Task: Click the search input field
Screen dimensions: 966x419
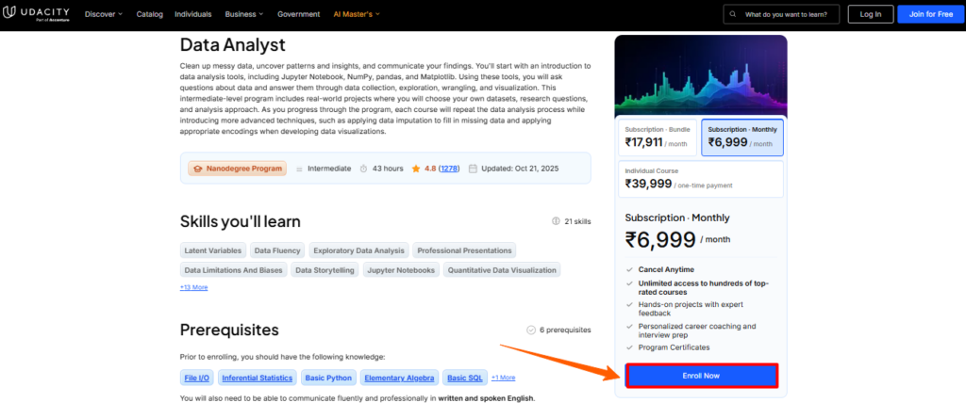Action: tap(781, 14)
